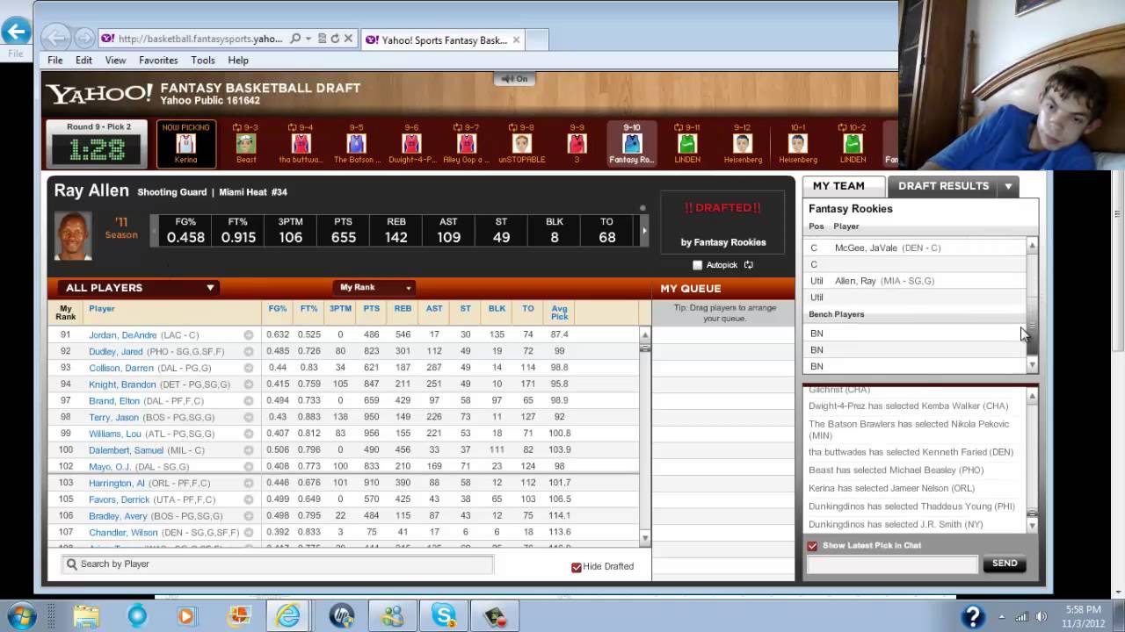Click the chat message input field

point(891,564)
